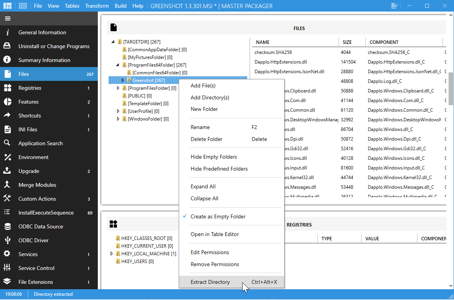Viewport: 454px width, 300px height.
Task: Click the Registries sidebar icon
Action: pos(7,88)
